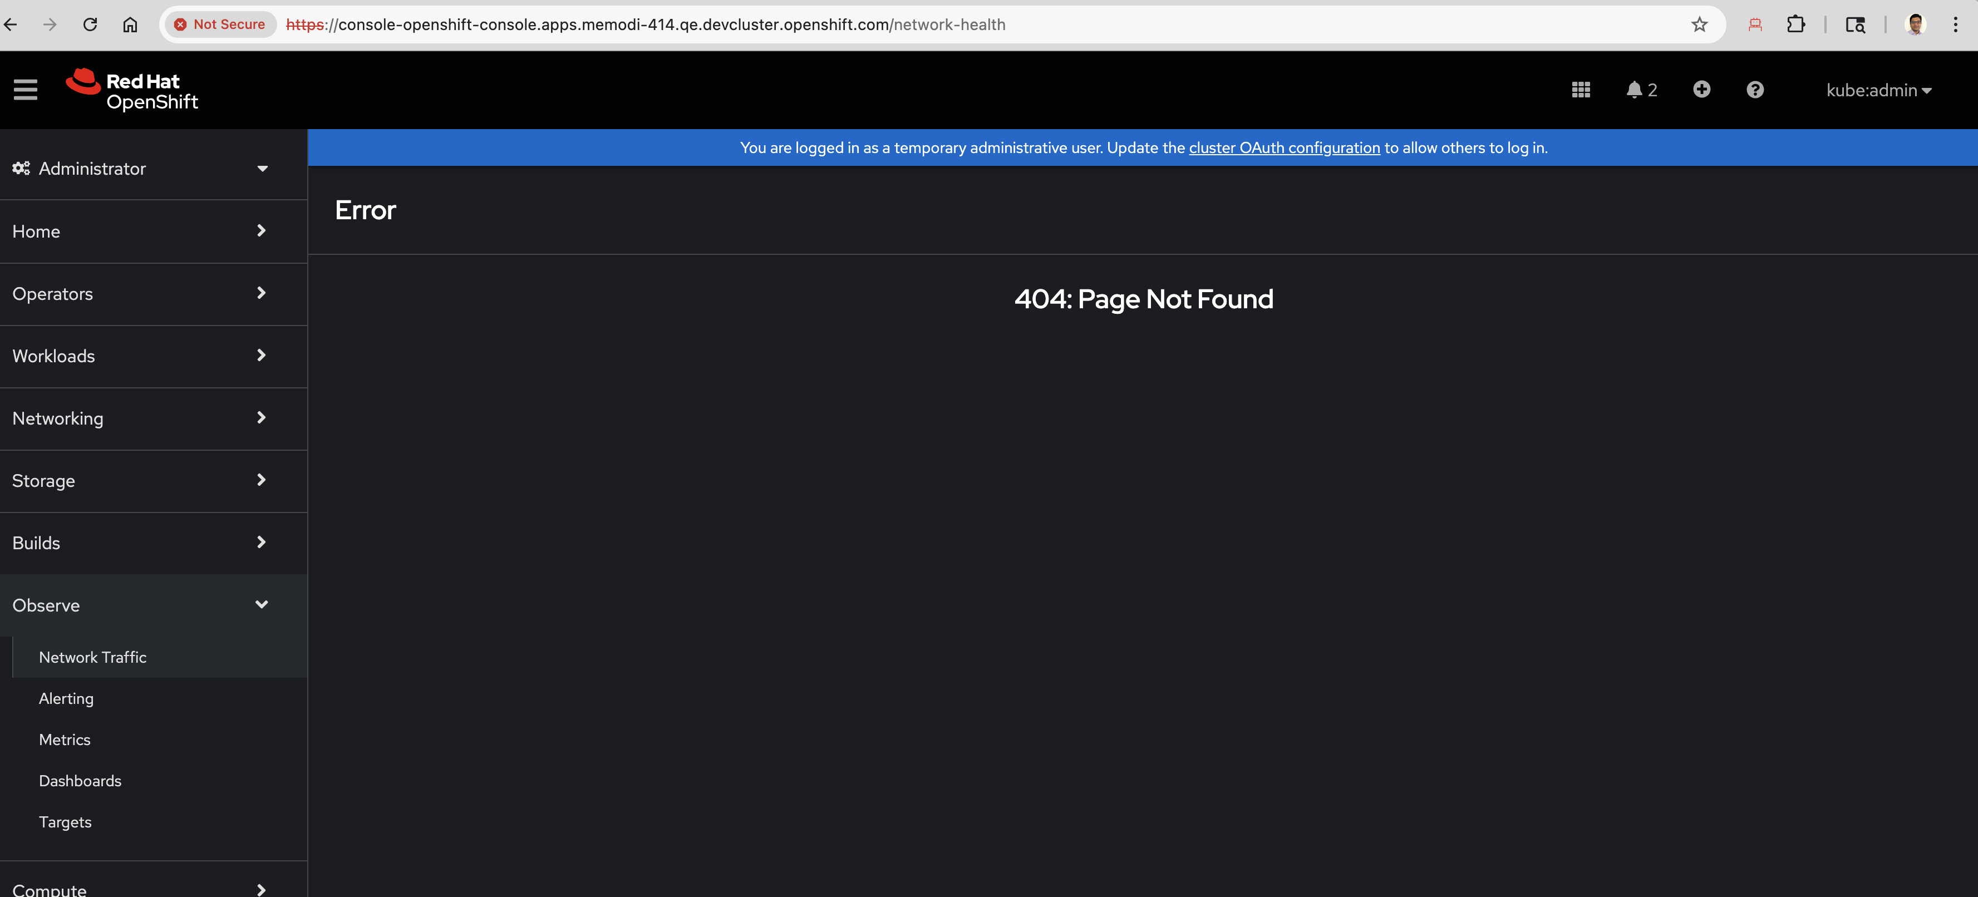The height and width of the screenshot is (897, 1978).
Task: Expand the Workloads navigation section
Action: coord(141,356)
